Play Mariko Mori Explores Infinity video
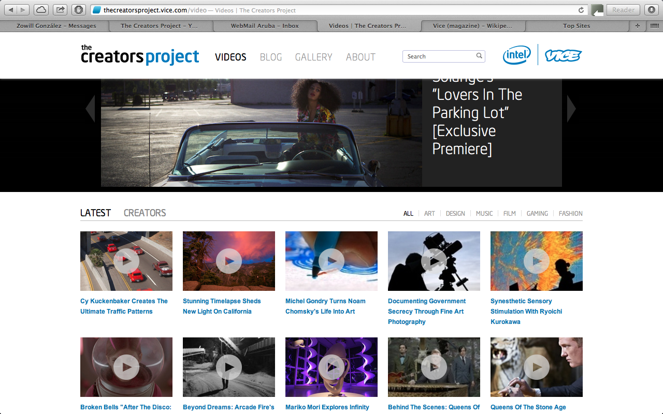Viewport: 663px width, 414px height. [331, 367]
